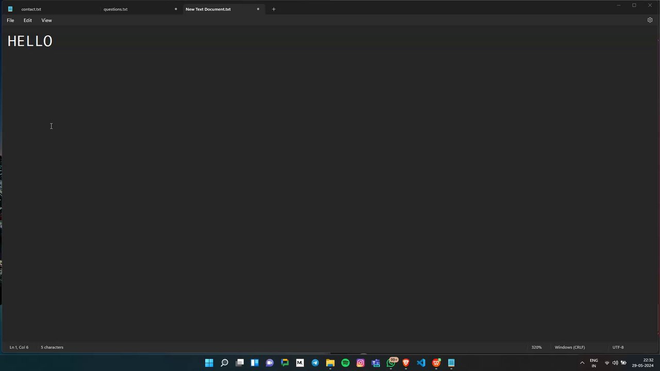Viewport: 660px width, 371px height.
Task: Click unsaved dot on New Text Document tab
Action: (x=258, y=9)
